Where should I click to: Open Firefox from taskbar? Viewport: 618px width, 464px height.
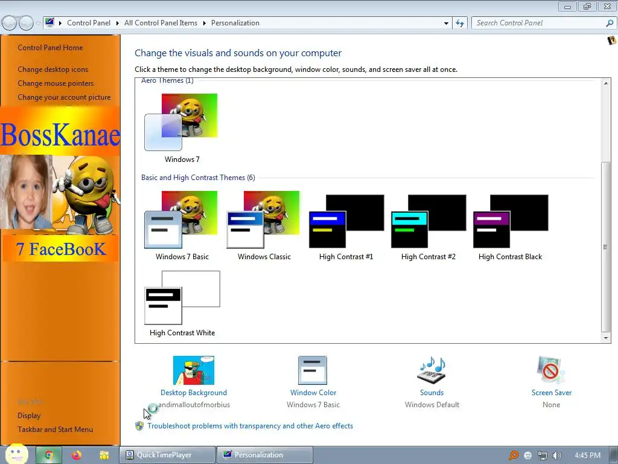pos(77,455)
